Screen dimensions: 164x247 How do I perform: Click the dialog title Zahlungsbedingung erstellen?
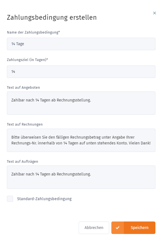coord(51,17)
